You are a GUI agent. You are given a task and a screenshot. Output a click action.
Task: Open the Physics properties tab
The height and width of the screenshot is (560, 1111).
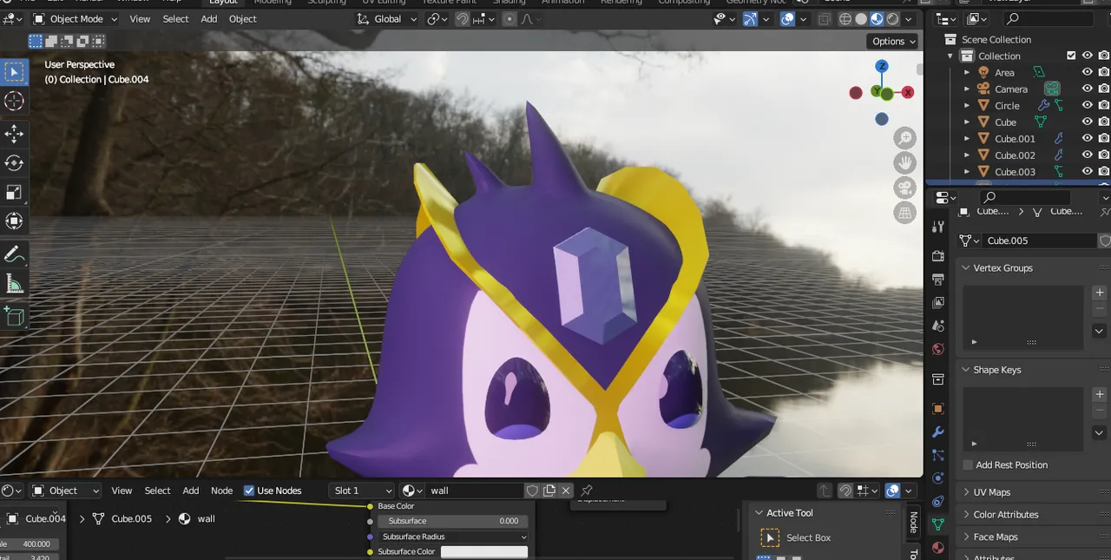937,478
